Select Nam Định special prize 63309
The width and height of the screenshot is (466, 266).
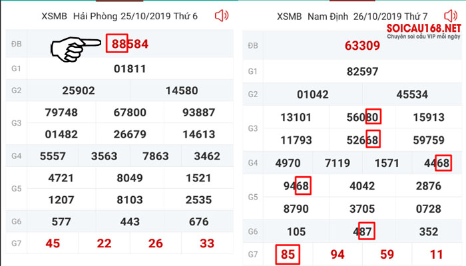click(x=362, y=46)
